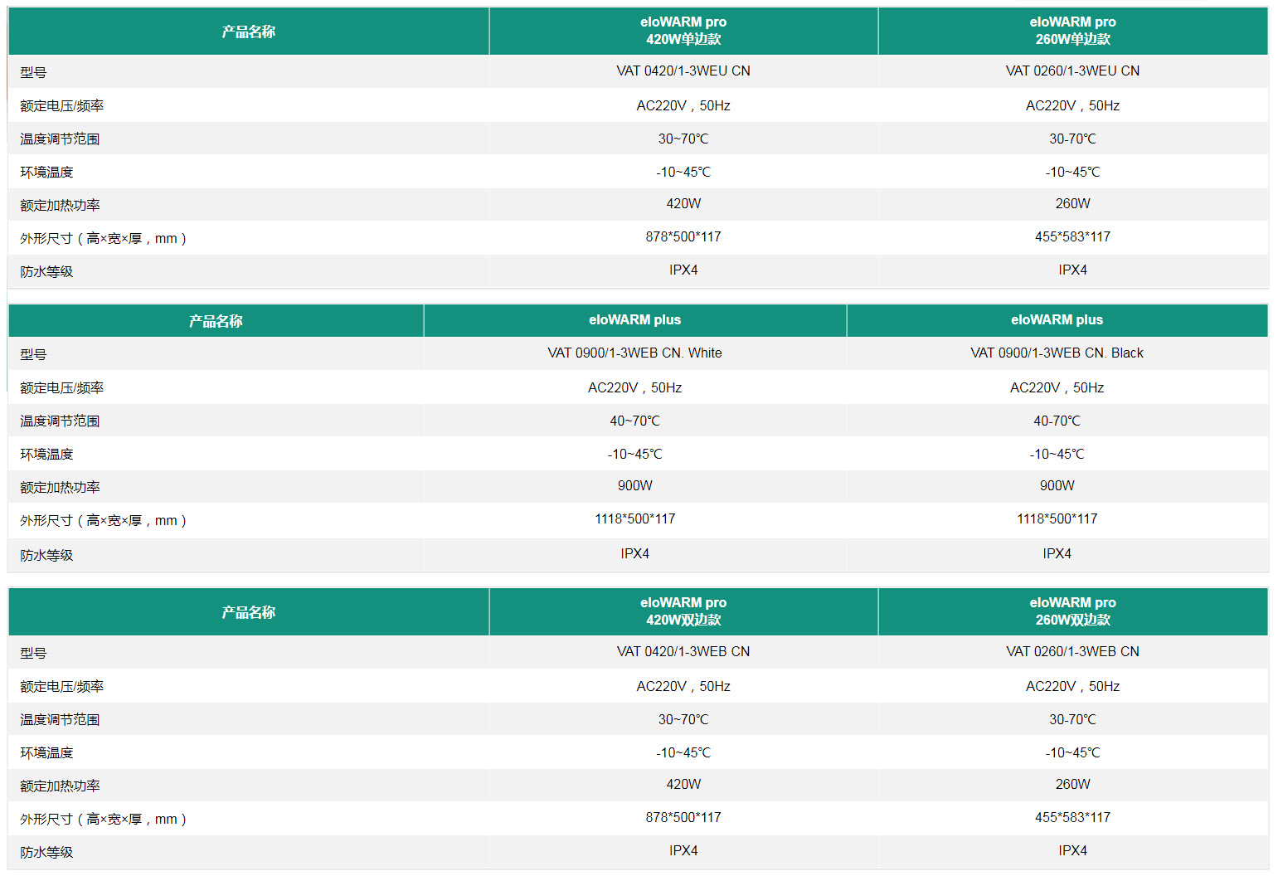The image size is (1278, 876).
Task: Click the eloWARM pro 420W双边款 header
Action: tap(683, 611)
